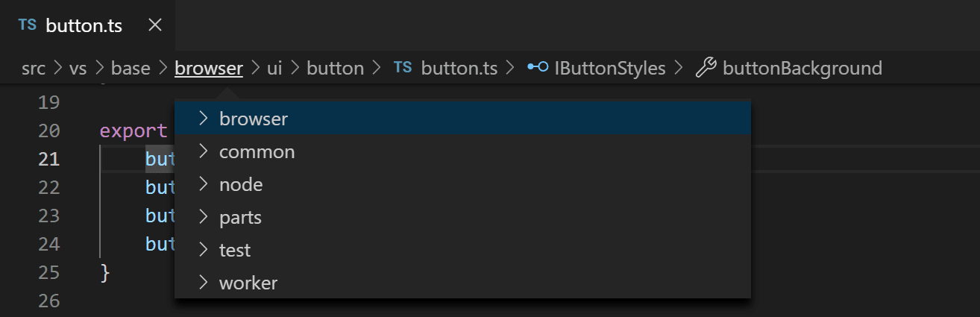Image resolution: width=980 pixels, height=317 pixels.
Task: Open the src breadcrumb segment
Action: click(x=34, y=69)
